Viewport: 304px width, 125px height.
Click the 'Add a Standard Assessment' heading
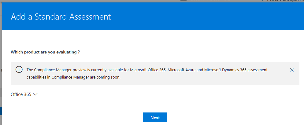[61, 17]
